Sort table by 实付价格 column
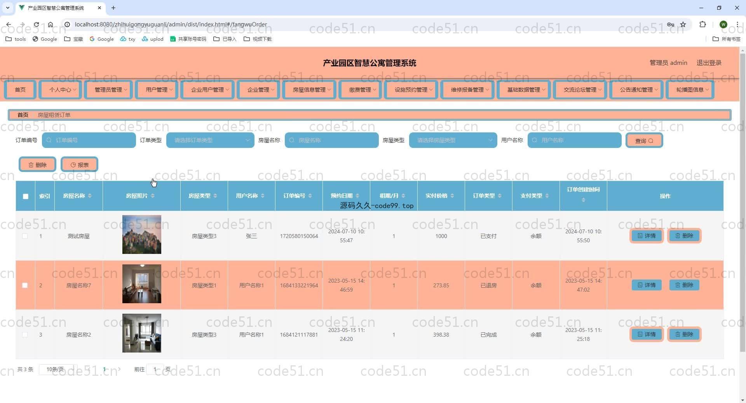The width and height of the screenshot is (746, 403). (x=452, y=196)
